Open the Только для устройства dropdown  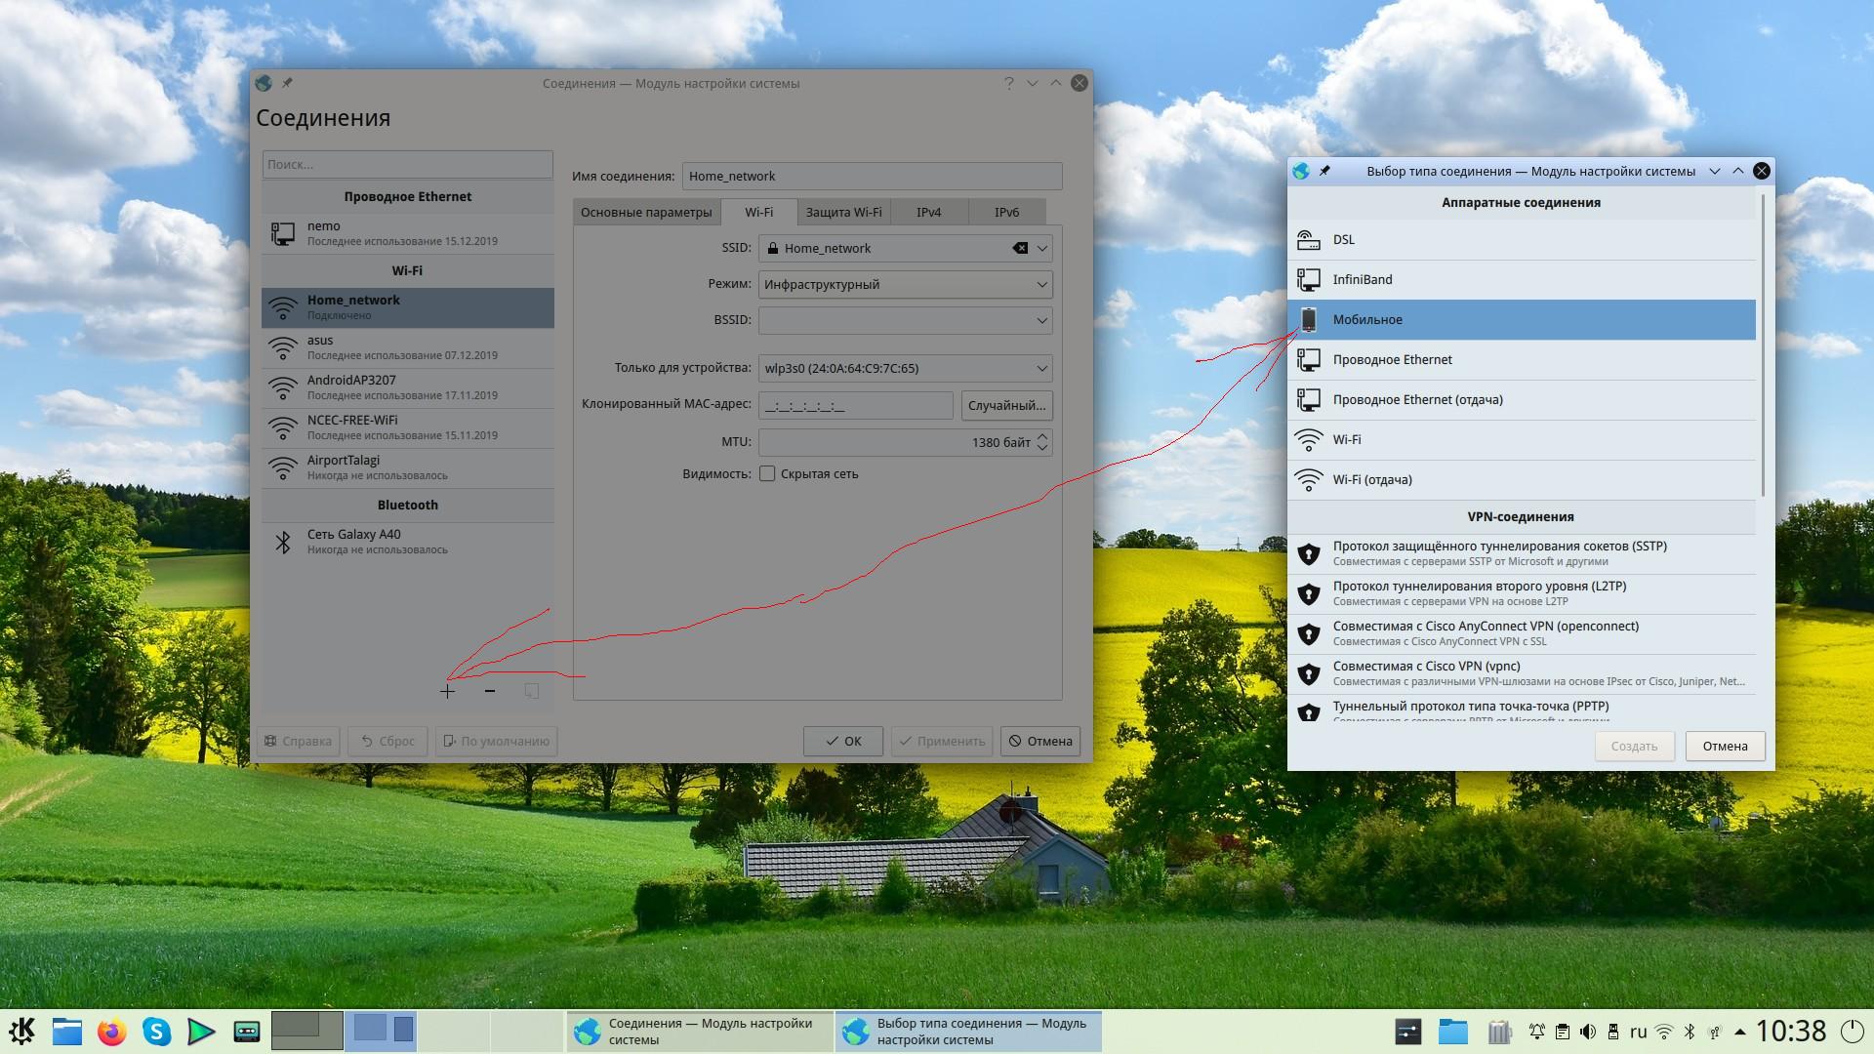pos(905,369)
